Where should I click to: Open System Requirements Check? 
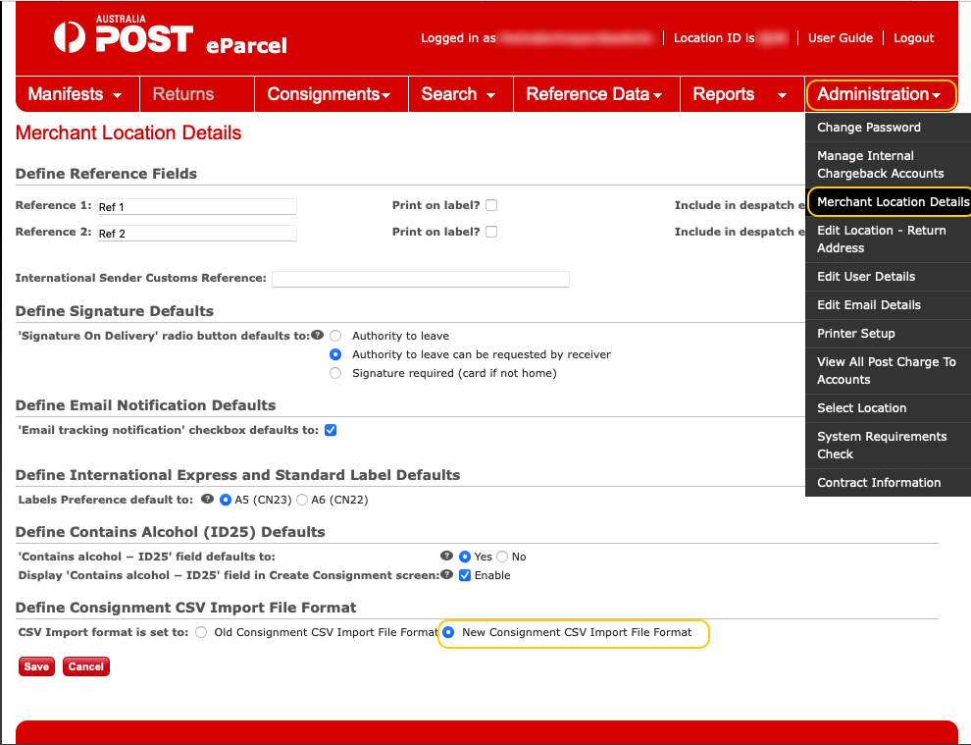888,445
